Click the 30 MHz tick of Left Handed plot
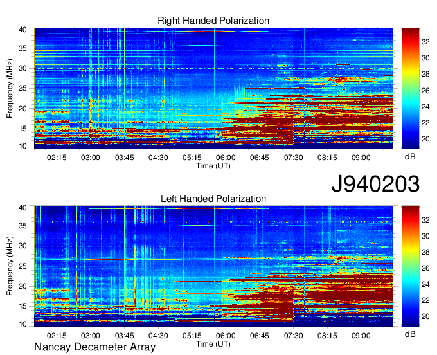Viewport: 437px width, 355px height. [x=22, y=246]
